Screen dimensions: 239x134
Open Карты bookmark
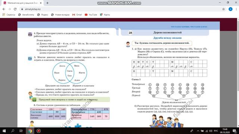(x=105, y=15)
